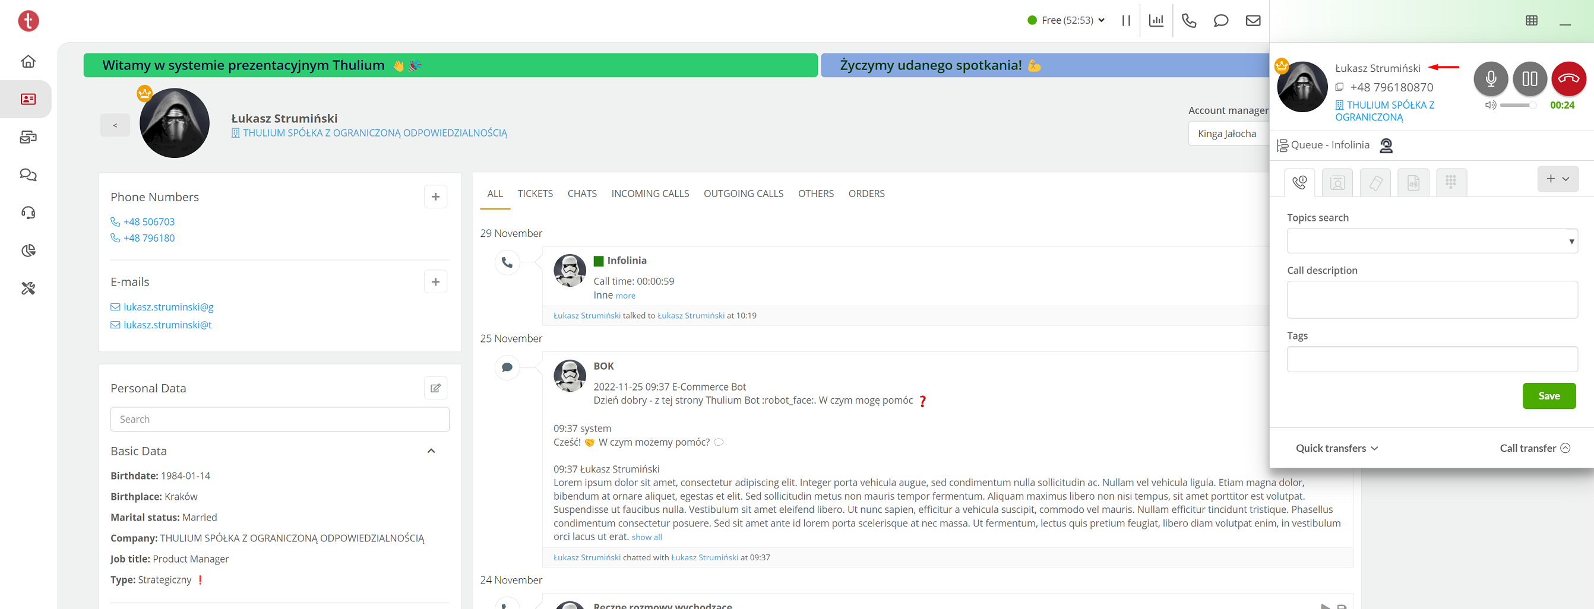1594x609 pixels.
Task: Expand the Call transfer section
Action: [1535, 448]
